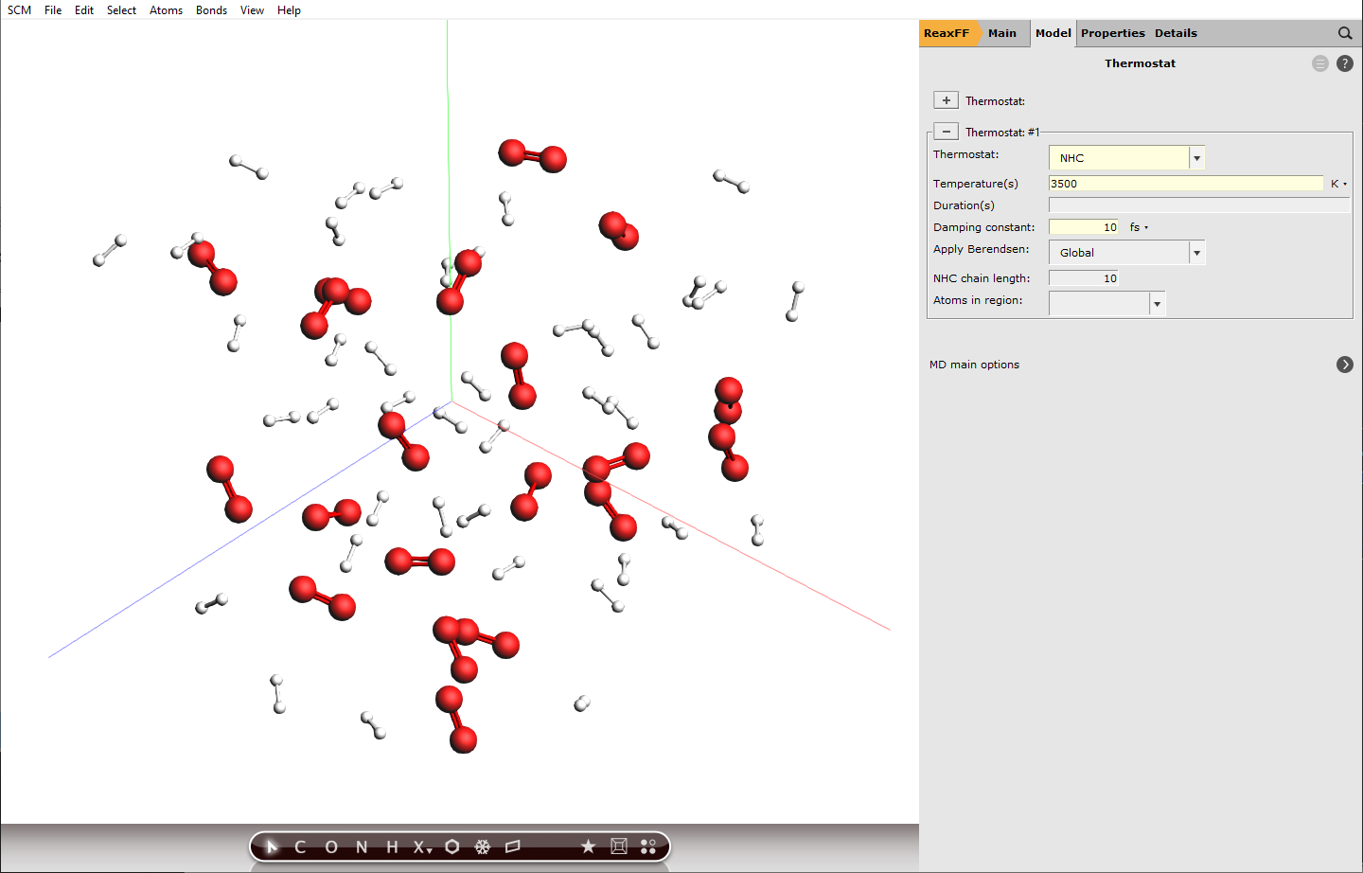Select the nitrogen atom tool
Image resolution: width=1363 pixels, height=873 pixels.
click(361, 846)
